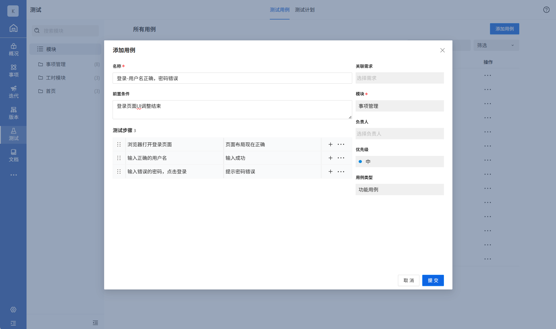Go to 事项 issues section

(x=13, y=71)
